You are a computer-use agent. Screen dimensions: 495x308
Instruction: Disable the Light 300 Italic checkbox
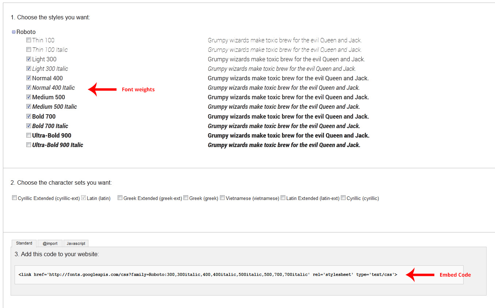point(28,69)
